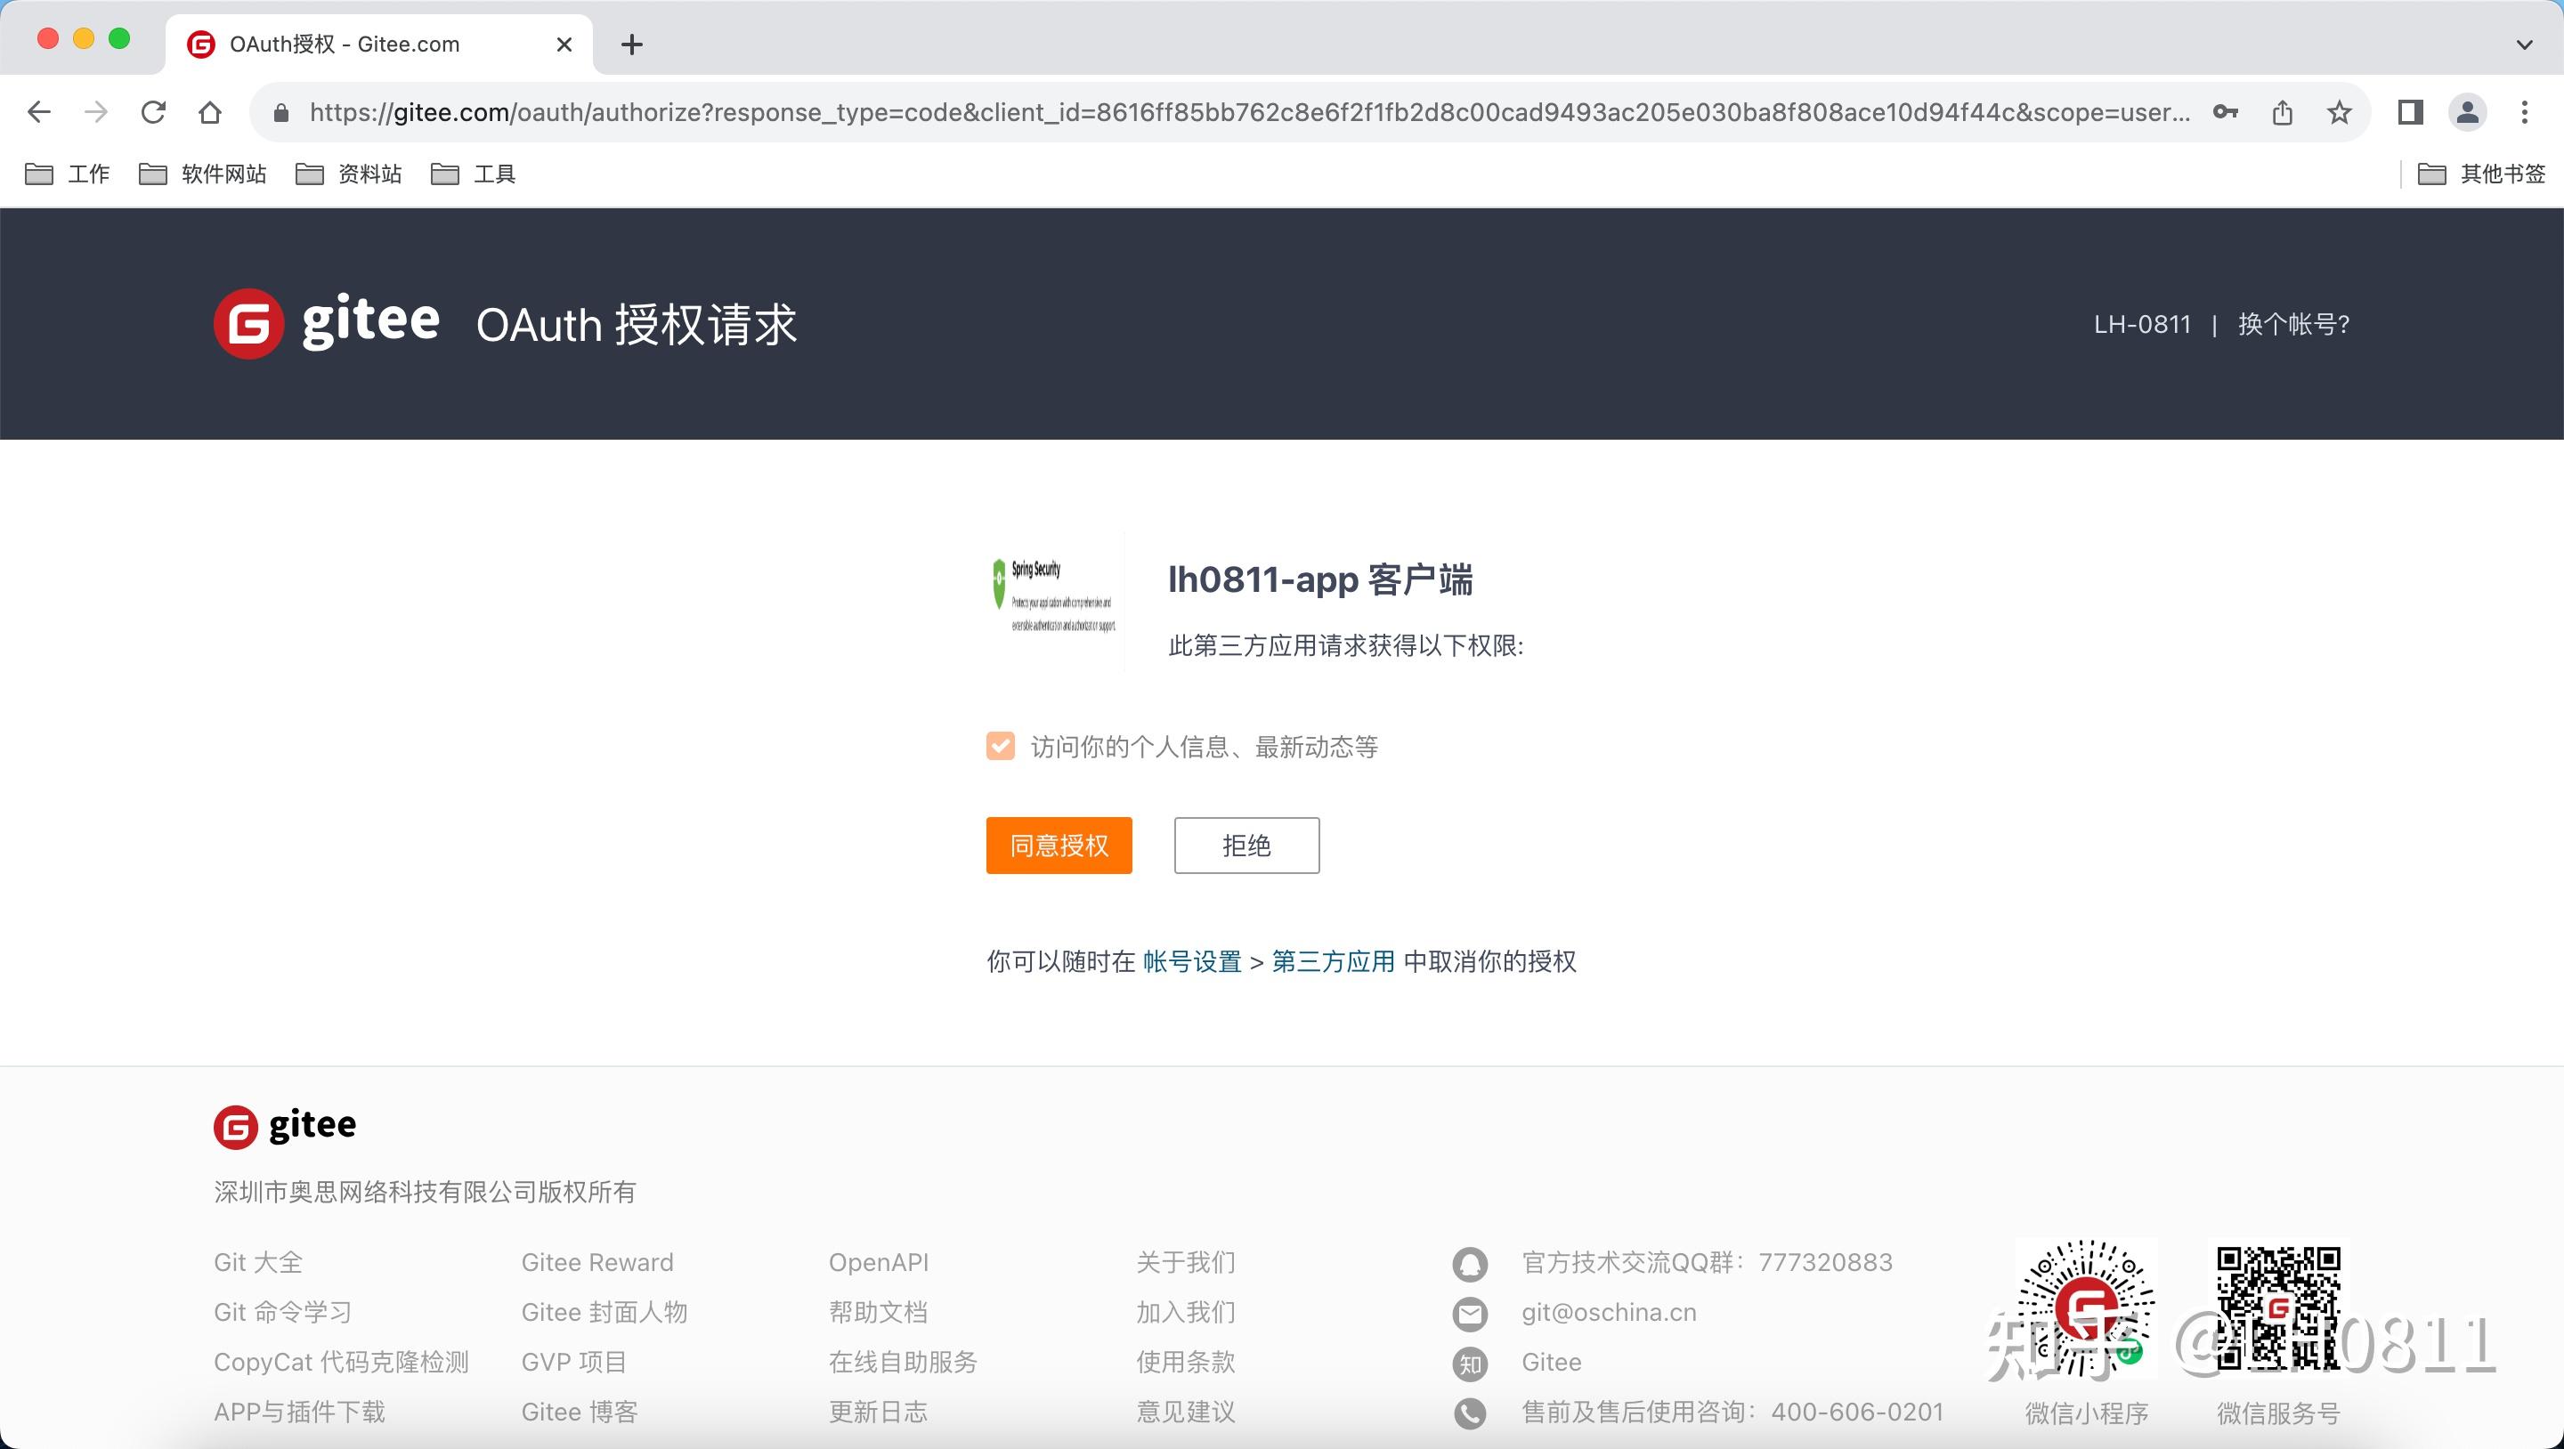Click the browser profile avatar icon
This screenshot has height=1449, width=2564.
pos(2466,111)
